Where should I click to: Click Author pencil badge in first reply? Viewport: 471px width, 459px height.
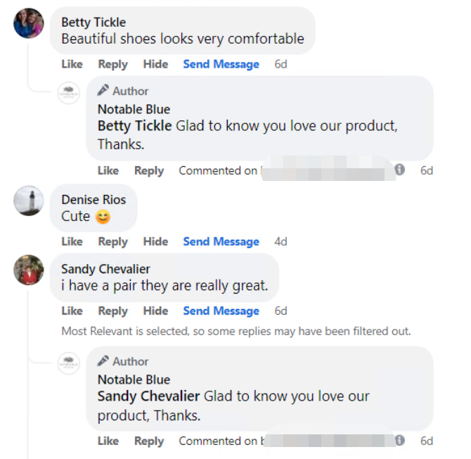(x=103, y=91)
